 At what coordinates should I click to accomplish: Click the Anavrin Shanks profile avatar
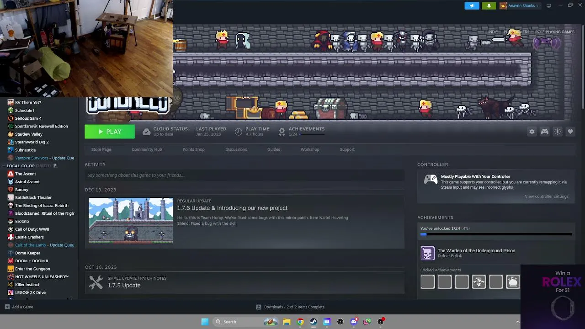503,6
